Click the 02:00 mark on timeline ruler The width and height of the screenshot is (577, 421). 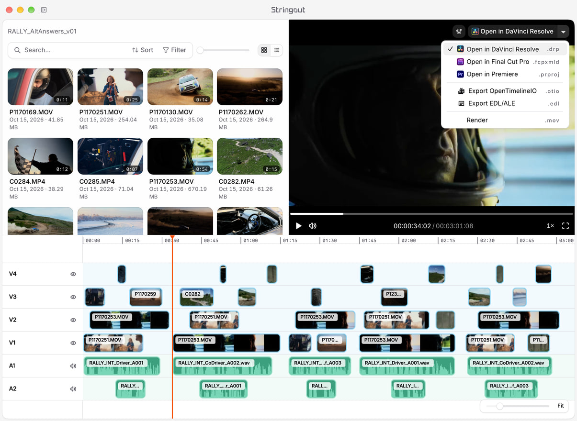point(408,241)
